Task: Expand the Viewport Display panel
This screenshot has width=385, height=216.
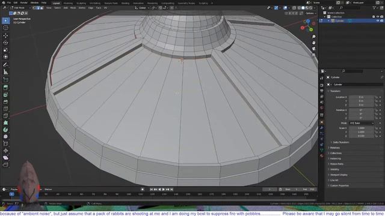Action: coord(338,175)
